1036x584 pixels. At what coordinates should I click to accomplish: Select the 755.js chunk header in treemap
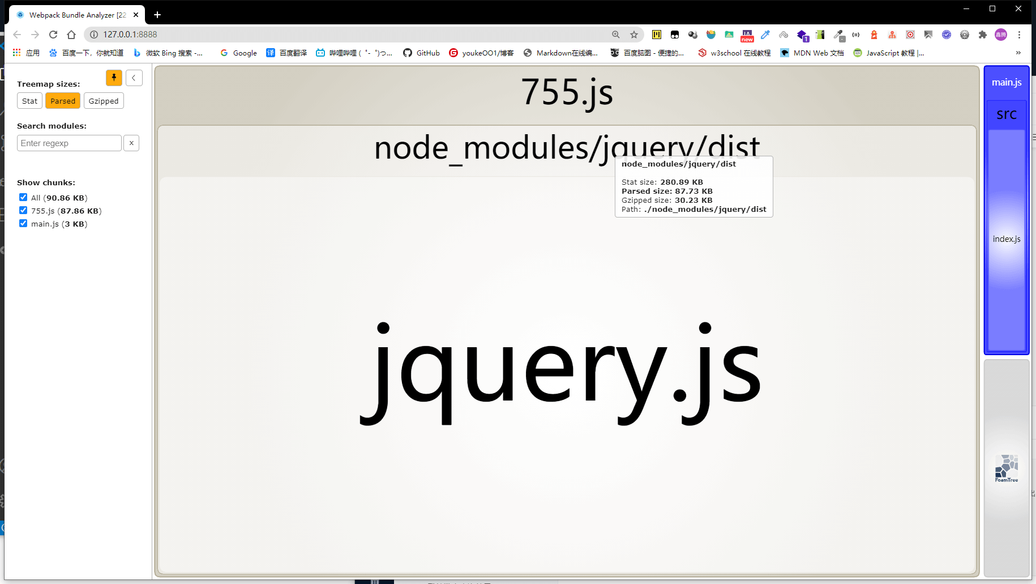(567, 92)
